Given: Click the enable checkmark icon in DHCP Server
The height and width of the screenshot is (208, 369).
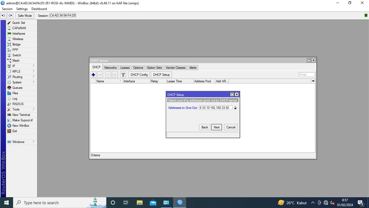Looking at the screenshot, I should (x=108, y=75).
